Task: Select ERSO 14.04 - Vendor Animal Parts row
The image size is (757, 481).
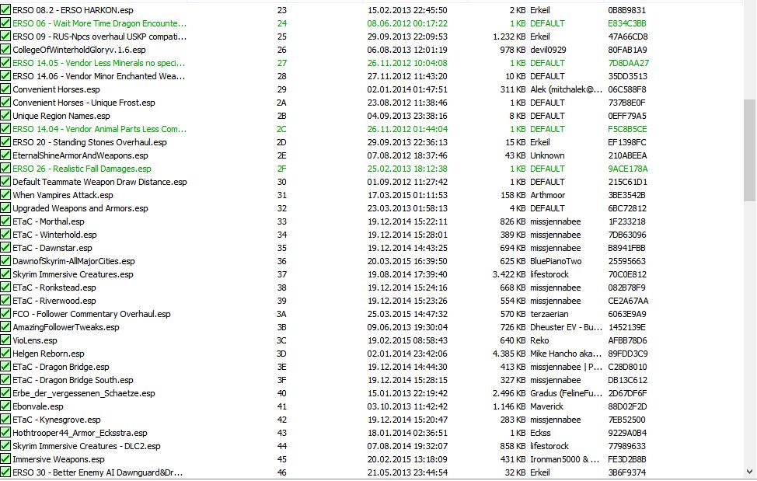Action: click(x=99, y=129)
